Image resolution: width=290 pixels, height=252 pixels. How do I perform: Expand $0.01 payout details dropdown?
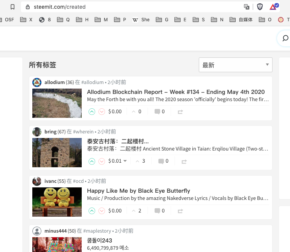[125, 161]
